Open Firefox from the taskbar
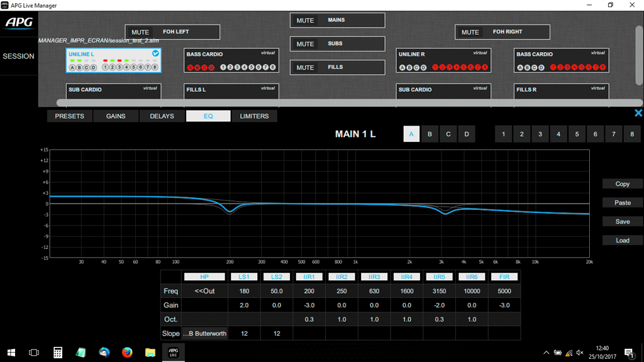 (x=127, y=353)
